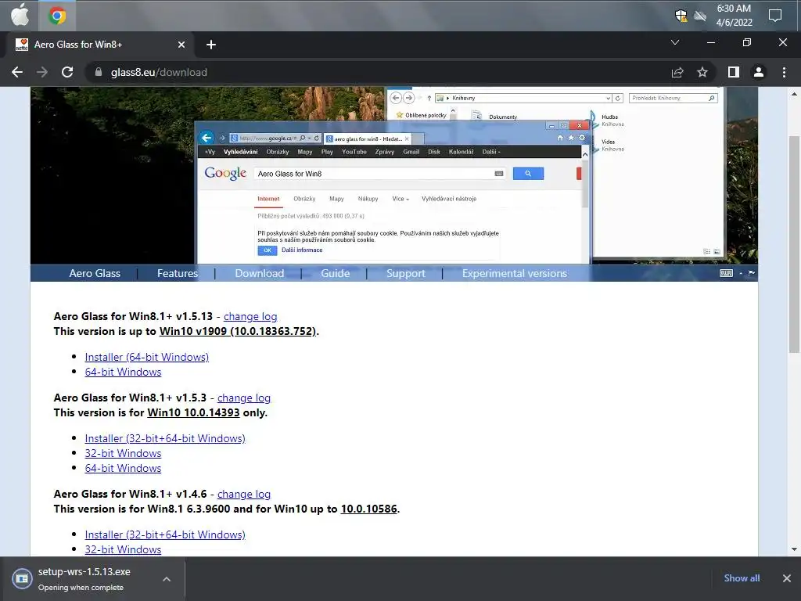
Task: Open change log for v1.4.6
Action: pyautogui.click(x=244, y=494)
